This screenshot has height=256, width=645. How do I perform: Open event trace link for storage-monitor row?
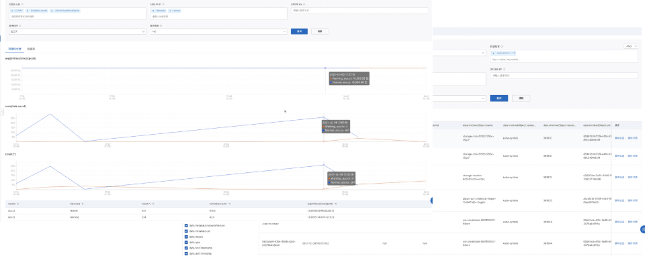[619, 177]
